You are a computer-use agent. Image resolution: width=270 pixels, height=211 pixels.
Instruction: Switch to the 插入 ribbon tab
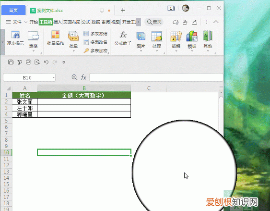pyautogui.click(x=58, y=22)
